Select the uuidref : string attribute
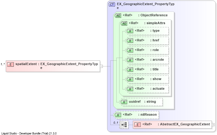This screenshot has height=135, width=217. (141, 102)
